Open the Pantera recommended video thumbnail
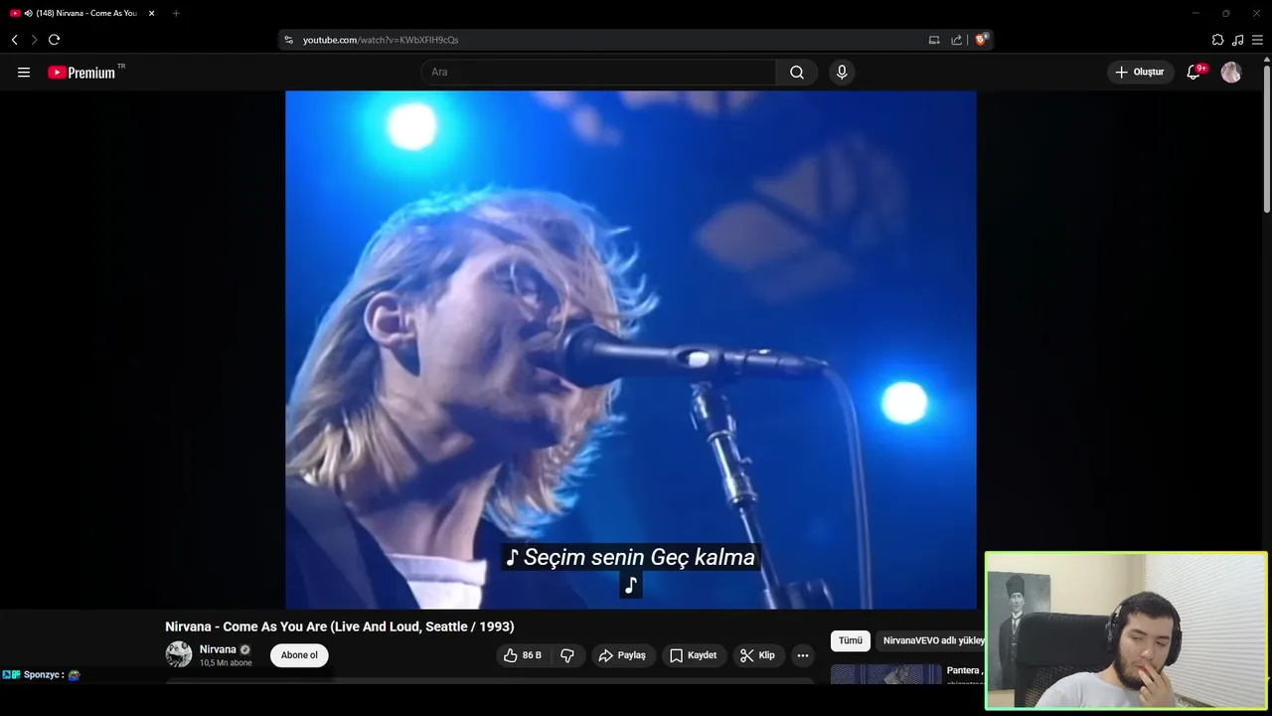Image resolution: width=1272 pixels, height=716 pixels. click(885, 675)
